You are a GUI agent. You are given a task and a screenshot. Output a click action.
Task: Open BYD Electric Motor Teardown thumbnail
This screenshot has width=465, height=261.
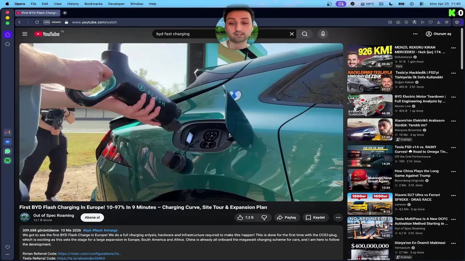370,105
